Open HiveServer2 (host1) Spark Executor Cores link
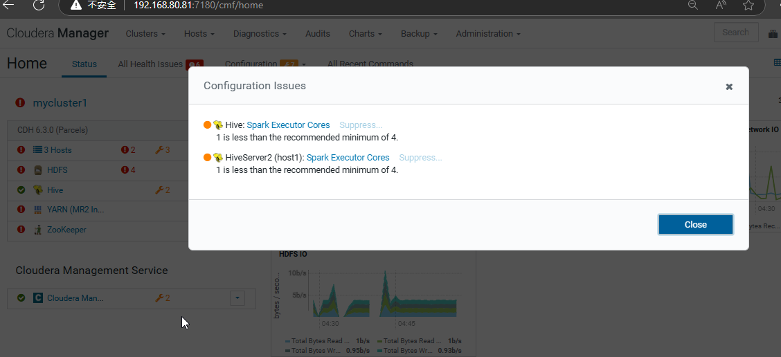The image size is (781, 357). pyautogui.click(x=348, y=157)
